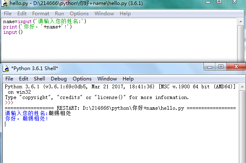
Task: Minimize the Python Shell window
Action: (x=210, y=67)
